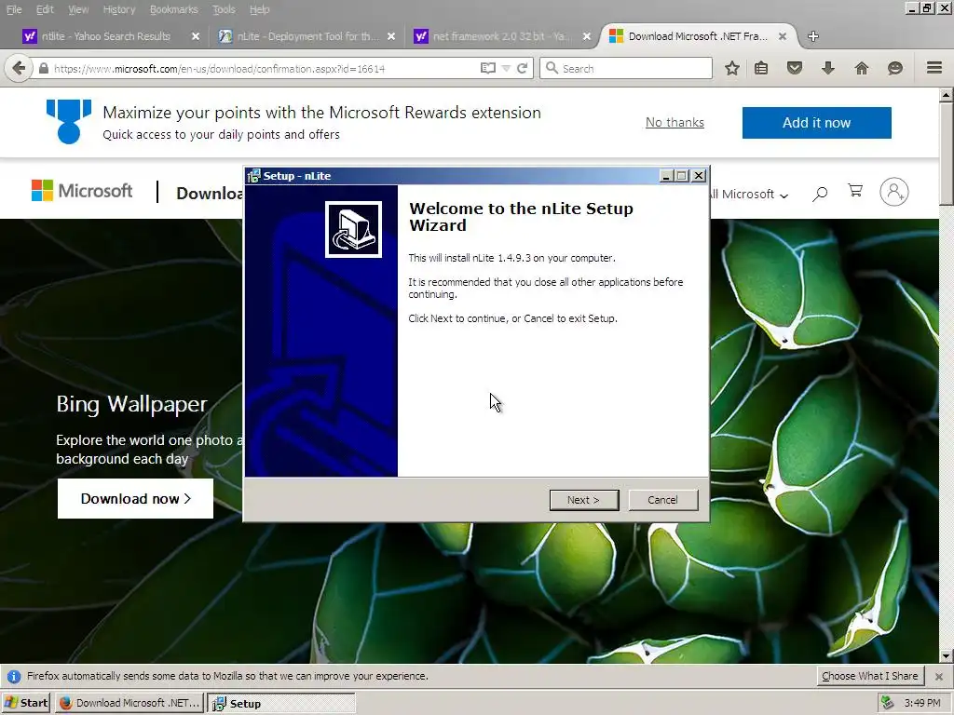
Task: Click Download now for Bing Wallpaper
Action: pyautogui.click(x=135, y=499)
